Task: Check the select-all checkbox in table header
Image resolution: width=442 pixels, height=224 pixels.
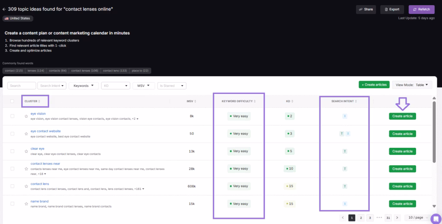Action: pyautogui.click(x=13, y=101)
